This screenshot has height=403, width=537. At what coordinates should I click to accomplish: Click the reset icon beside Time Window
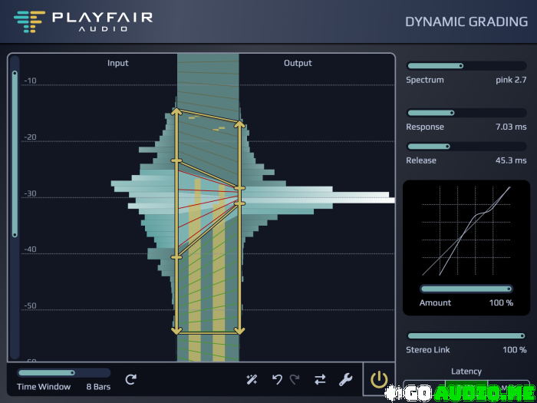point(131,379)
